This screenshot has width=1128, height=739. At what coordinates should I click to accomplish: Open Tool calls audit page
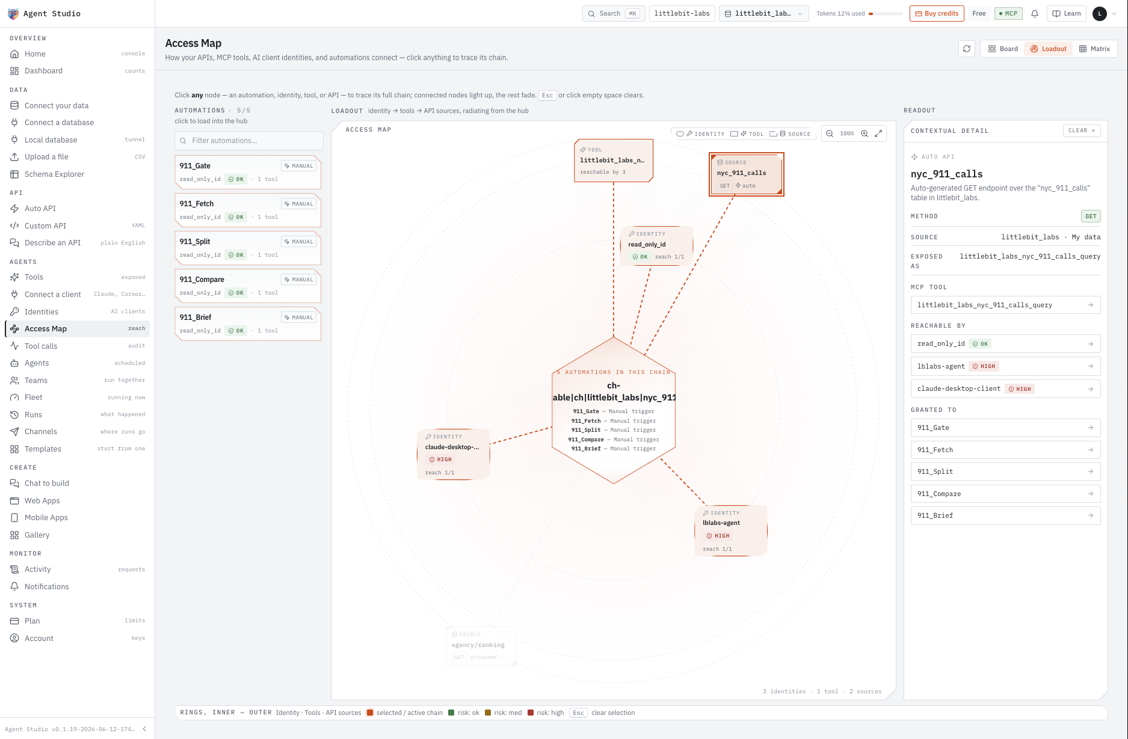click(x=77, y=346)
